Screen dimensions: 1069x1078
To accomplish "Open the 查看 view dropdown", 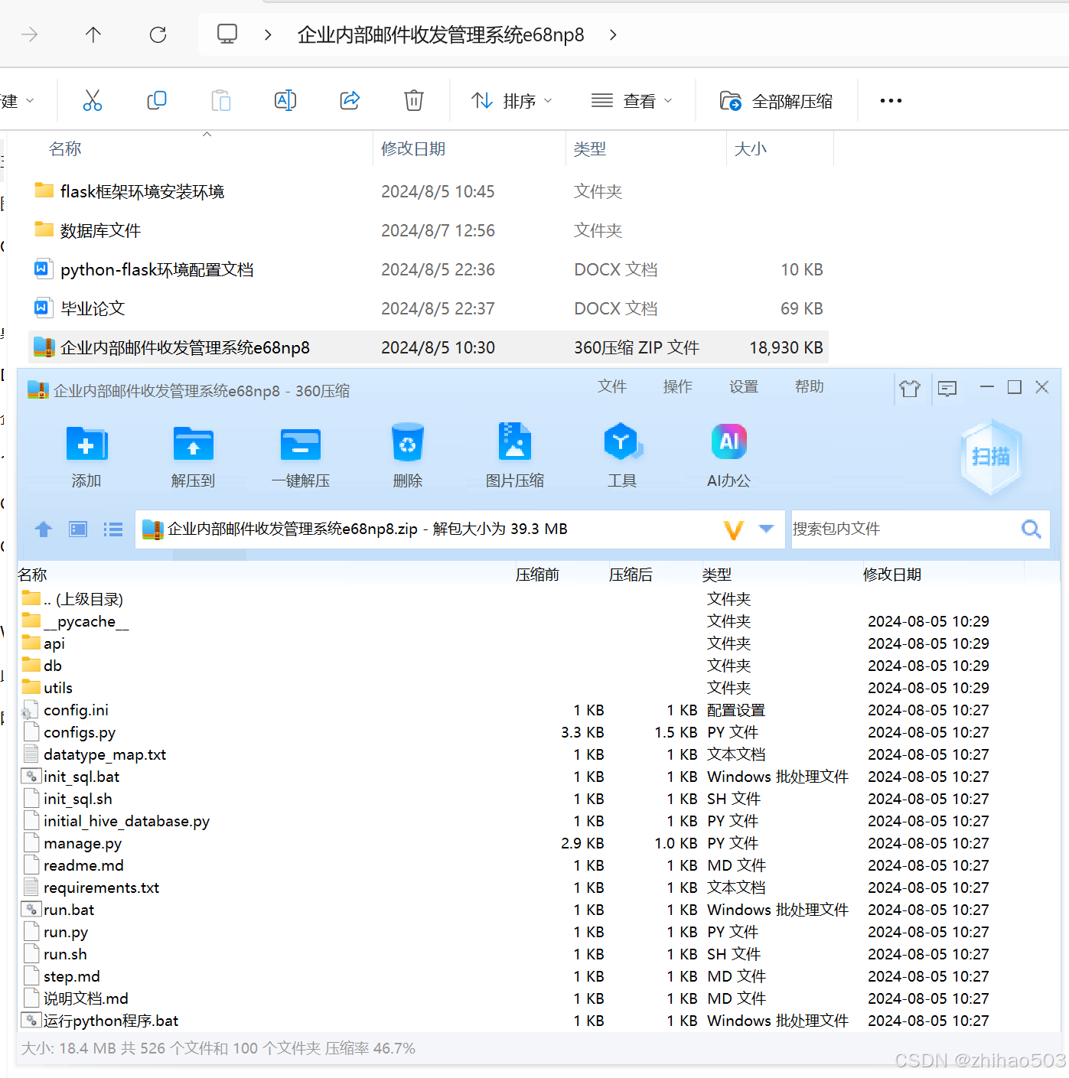I will [x=632, y=100].
